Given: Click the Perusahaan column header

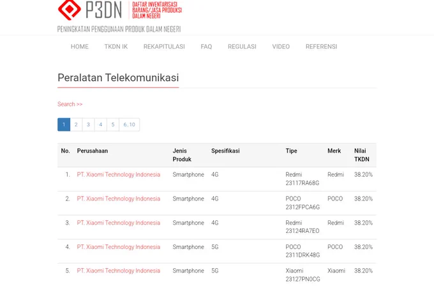Looking at the screenshot, I should 93,151.
